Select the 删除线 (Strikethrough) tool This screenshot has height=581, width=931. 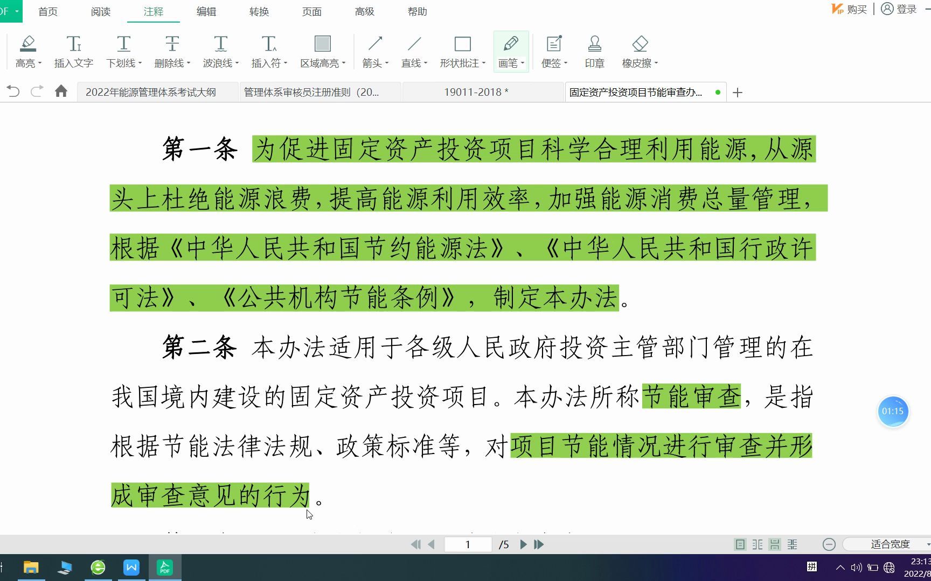pos(169,51)
